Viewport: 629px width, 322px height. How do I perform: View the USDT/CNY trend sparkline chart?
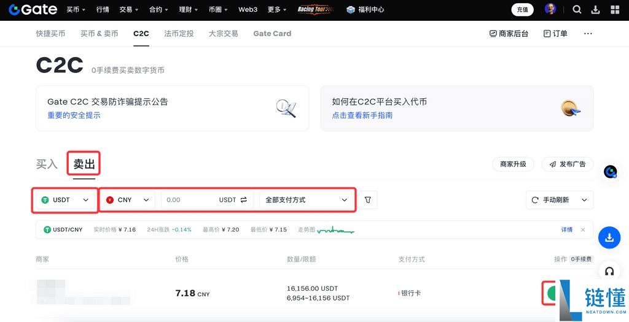coord(335,230)
